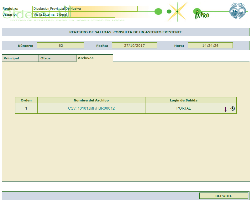Click the REPORTE button
Image resolution: width=252 pixels, height=201 pixels.
pos(224,196)
